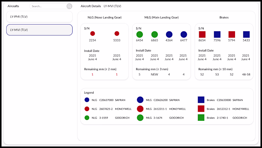The height and width of the screenshot is (148, 262).
Task: Select aircraft LY-MVI (TLV)
Action: click(x=39, y=30)
